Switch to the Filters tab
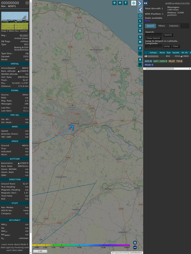This screenshot has height=254, width=191. [x=162, y=26]
